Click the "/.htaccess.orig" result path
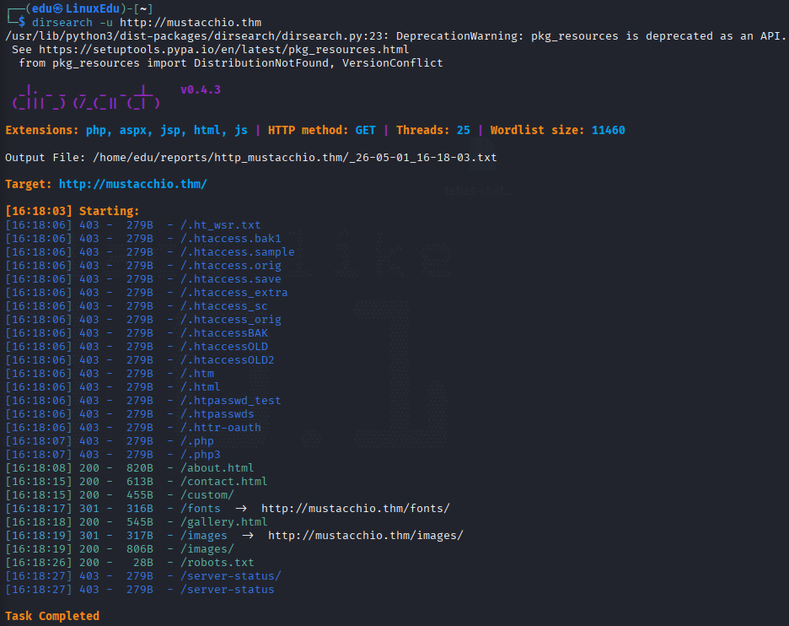This screenshot has height=626, width=789. (230, 266)
